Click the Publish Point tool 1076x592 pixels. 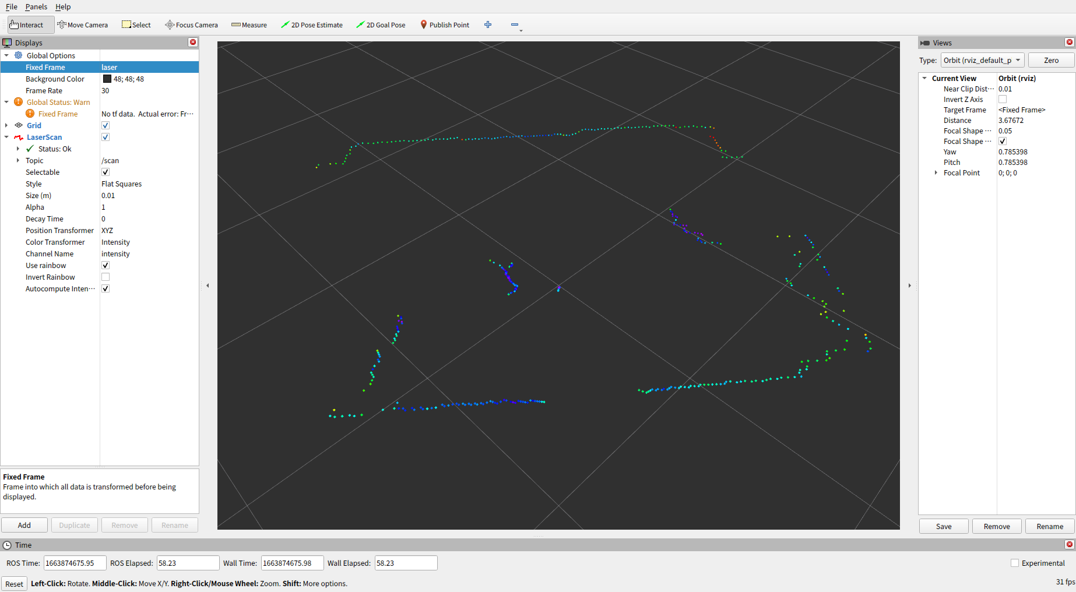coord(445,25)
